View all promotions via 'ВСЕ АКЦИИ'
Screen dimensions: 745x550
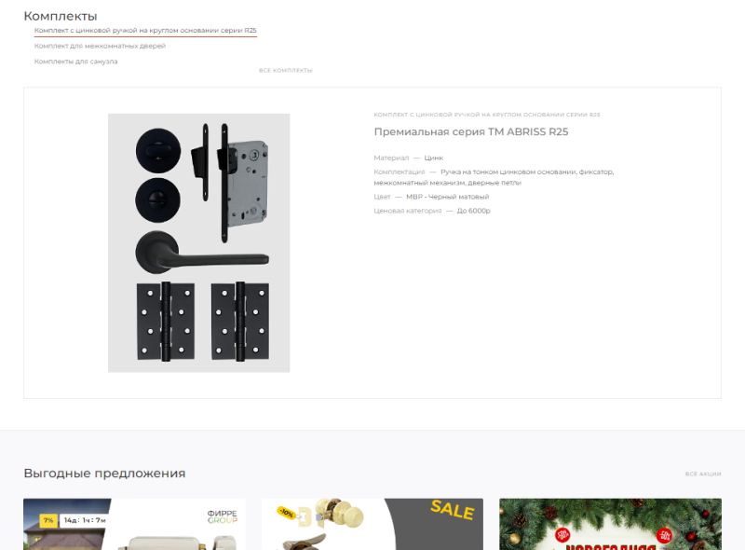point(703,474)
